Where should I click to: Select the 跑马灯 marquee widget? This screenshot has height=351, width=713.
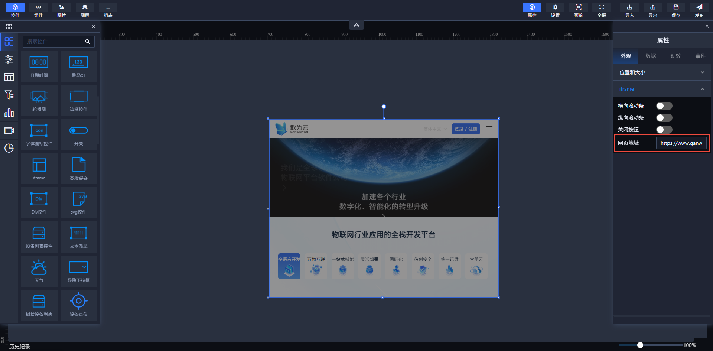coord(79,66)
